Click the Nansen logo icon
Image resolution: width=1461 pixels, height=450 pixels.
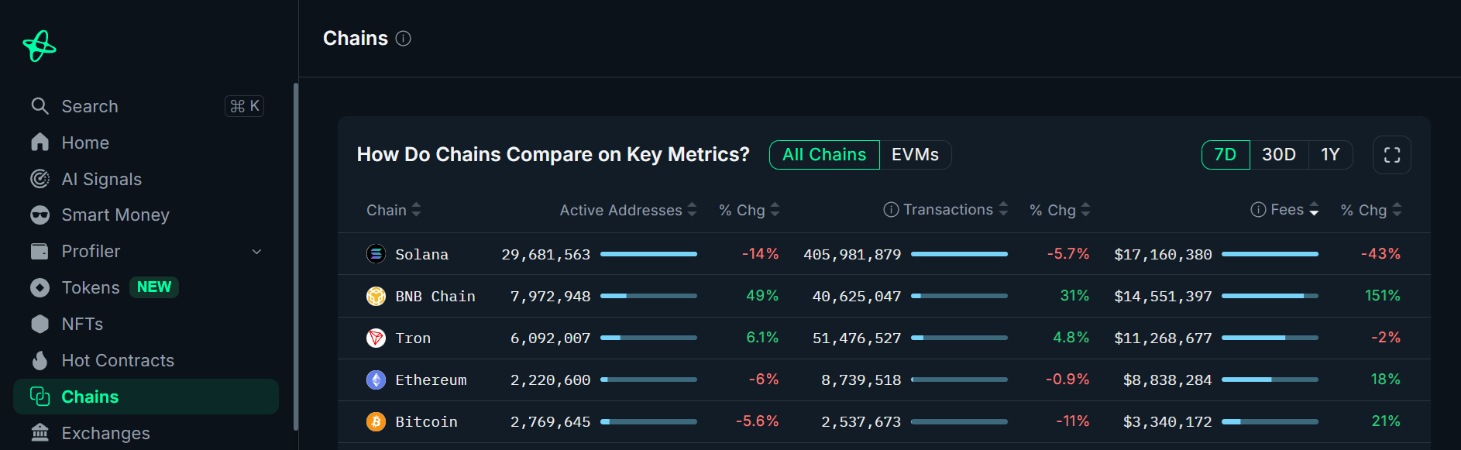pos(40,46)
